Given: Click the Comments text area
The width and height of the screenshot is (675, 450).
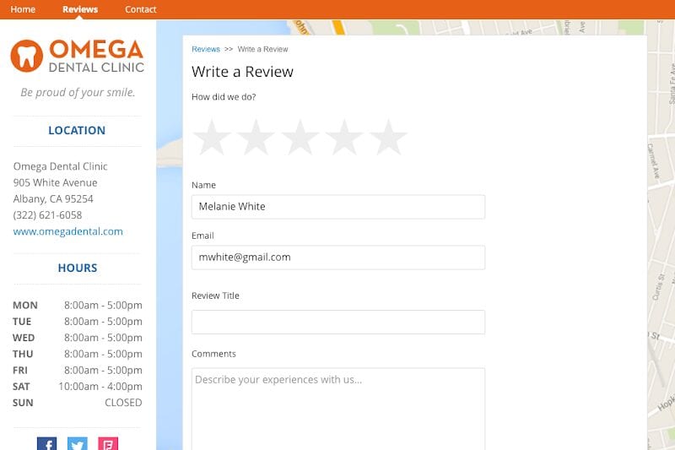Looking at the screenshot, I should (338, 409).
